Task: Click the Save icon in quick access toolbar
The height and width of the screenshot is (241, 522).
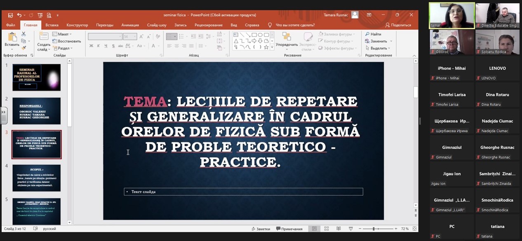Action: (10, 15)
